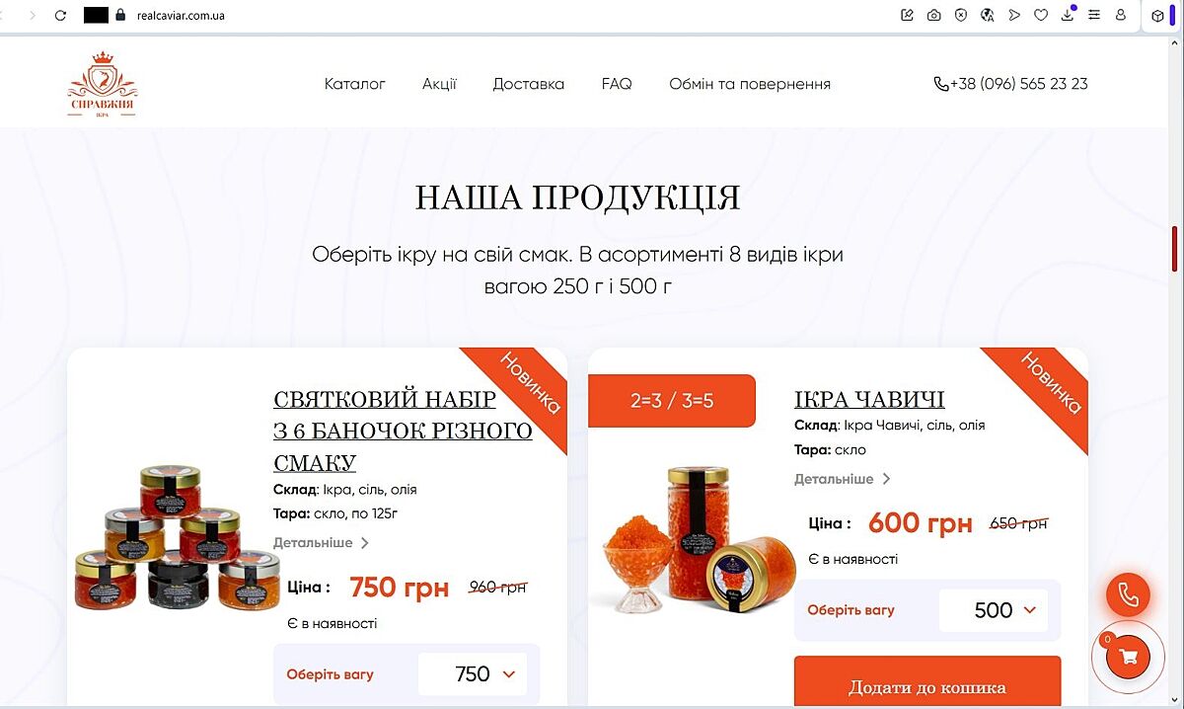Open the translate page icon
The width and height of the screenshot is (1184, 709).
[x=987, y=15]
